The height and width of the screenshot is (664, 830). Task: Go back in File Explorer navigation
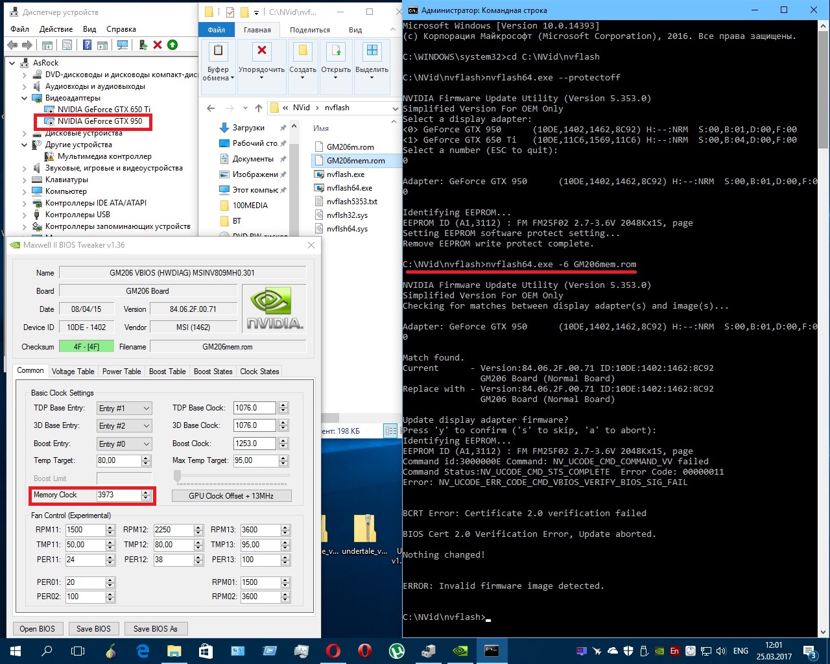point(211,108)
